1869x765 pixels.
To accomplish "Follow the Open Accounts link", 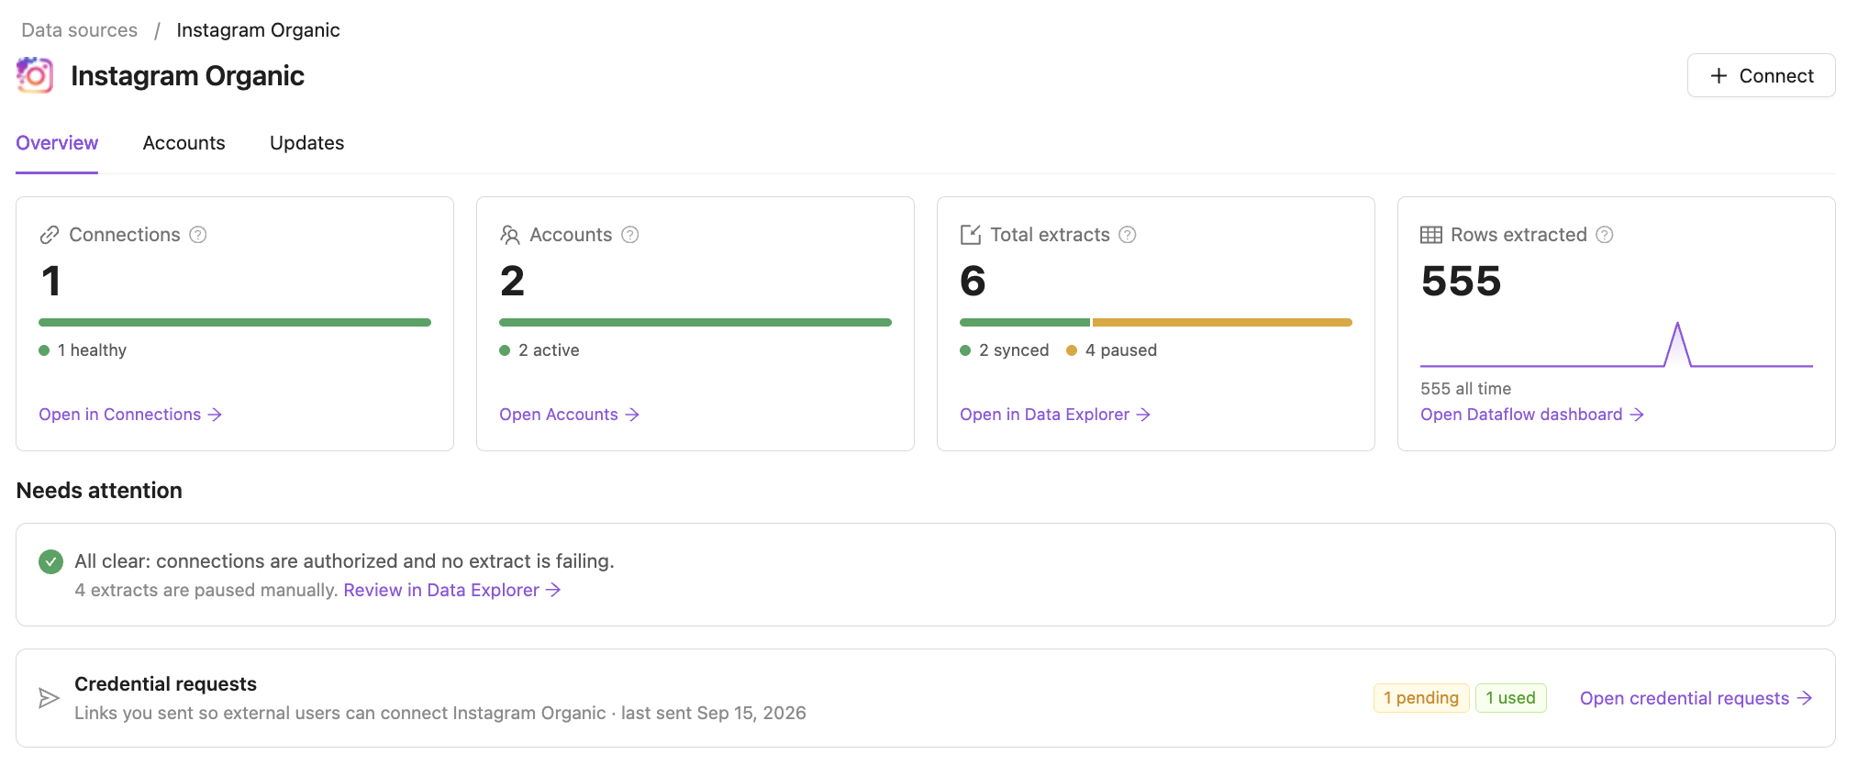I will [569, 415].
